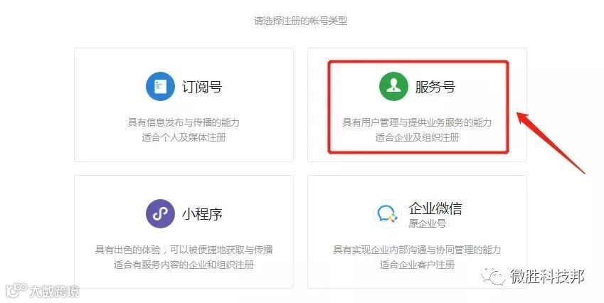Screen dimensions: 604x303
Task: Click the blue 订阅号 subscription account icon
Action: tap(160, 87)
